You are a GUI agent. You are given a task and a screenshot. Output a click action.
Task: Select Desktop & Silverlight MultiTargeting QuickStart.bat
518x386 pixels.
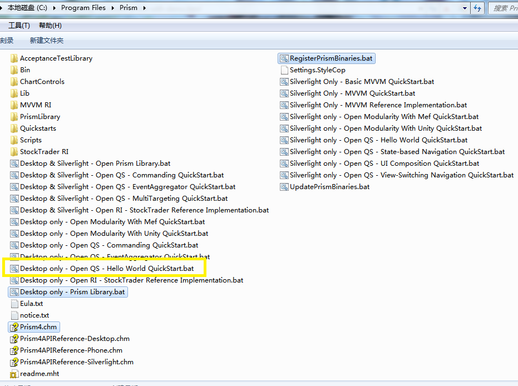tap(119, 199)
